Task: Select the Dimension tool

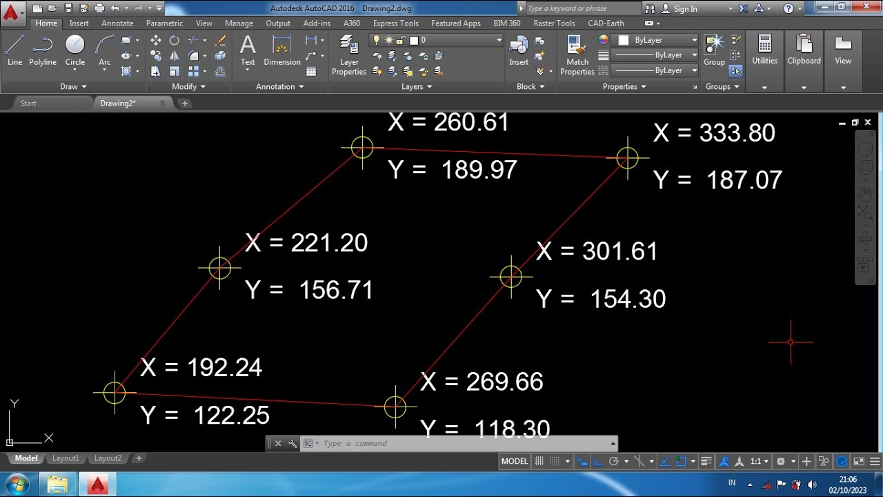Action: [282, 51]
